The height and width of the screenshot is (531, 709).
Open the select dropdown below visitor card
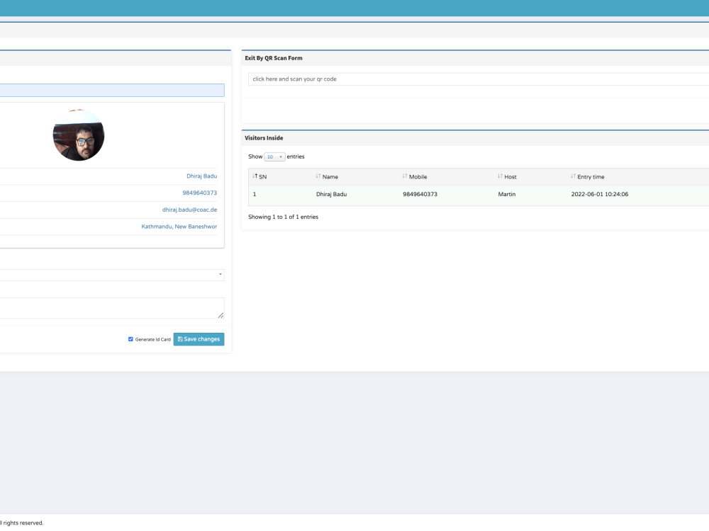(112, 275)
